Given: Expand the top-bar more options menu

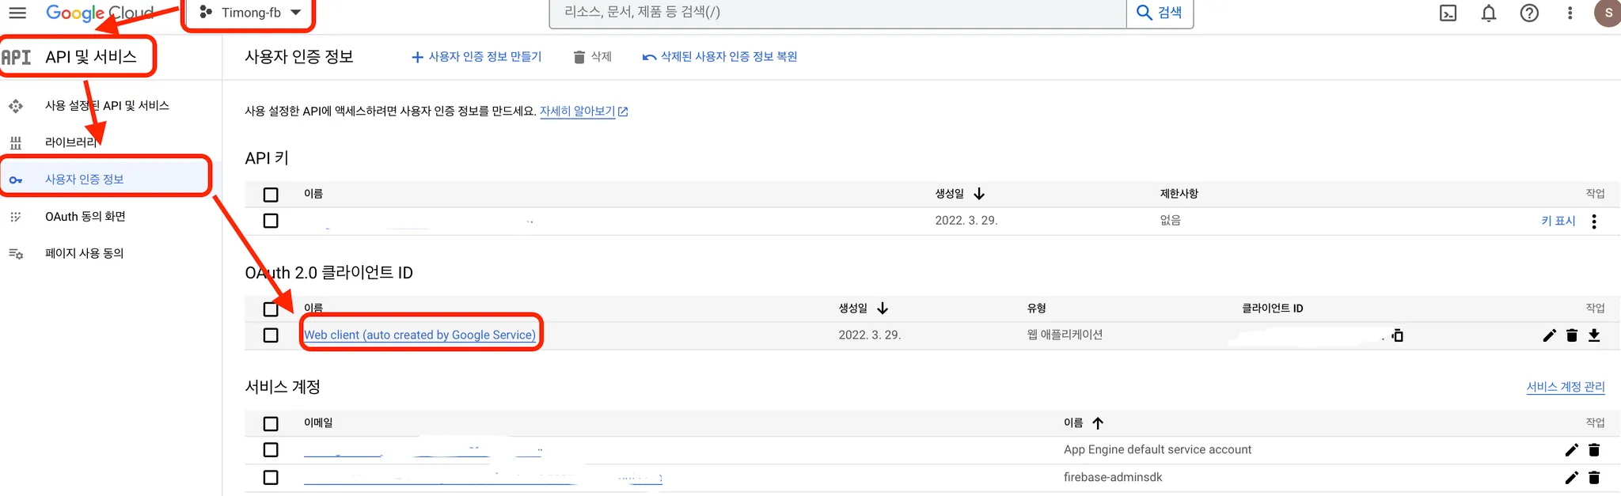Looking at the screenshot, I should point(1570,13).
